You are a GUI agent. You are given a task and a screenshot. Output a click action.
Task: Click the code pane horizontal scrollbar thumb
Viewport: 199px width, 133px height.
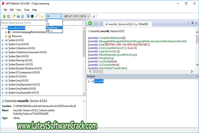coord(98,72)
